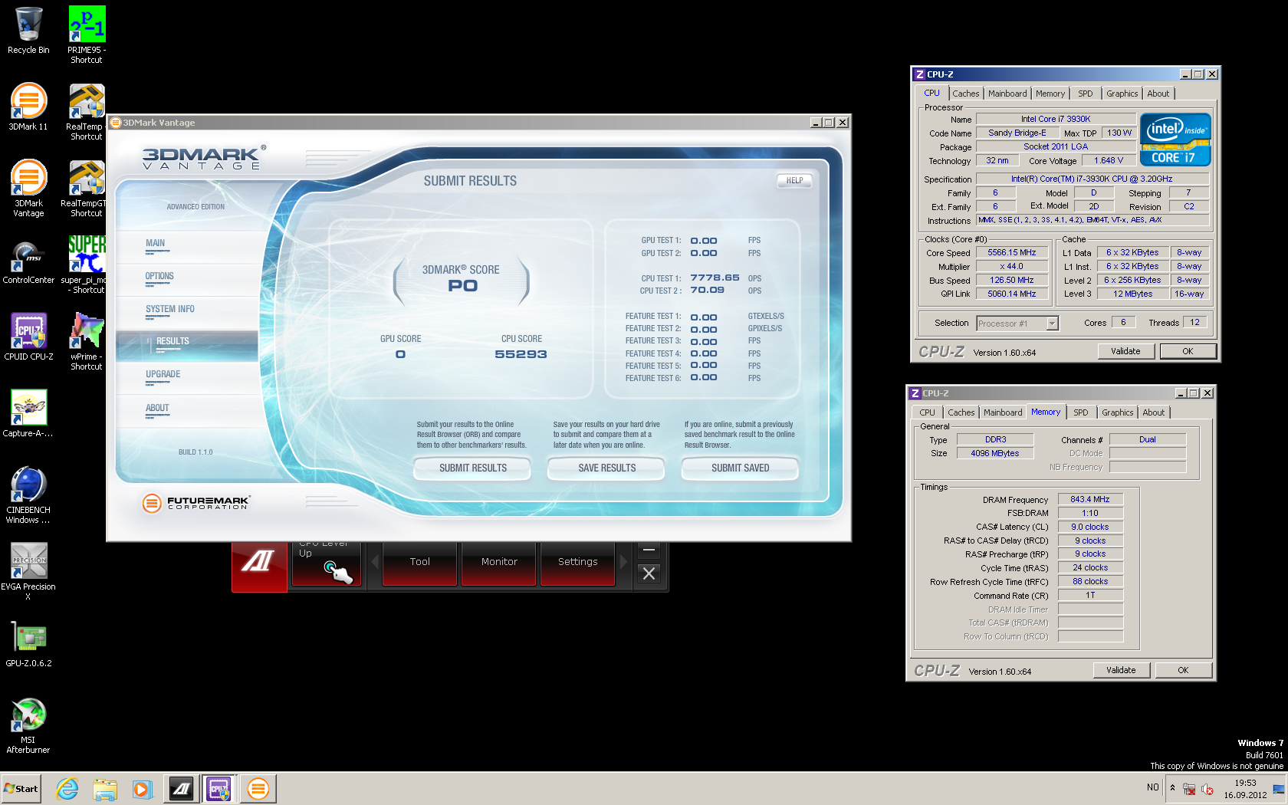1288x805 pixels.
Task: Click the SAVE RESULTS button
Action: pos(606,468)
